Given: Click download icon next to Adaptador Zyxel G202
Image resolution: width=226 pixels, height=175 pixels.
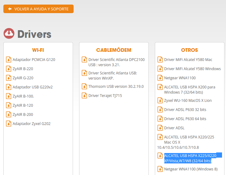Looking at the screenshot, I should click(9, 123).
